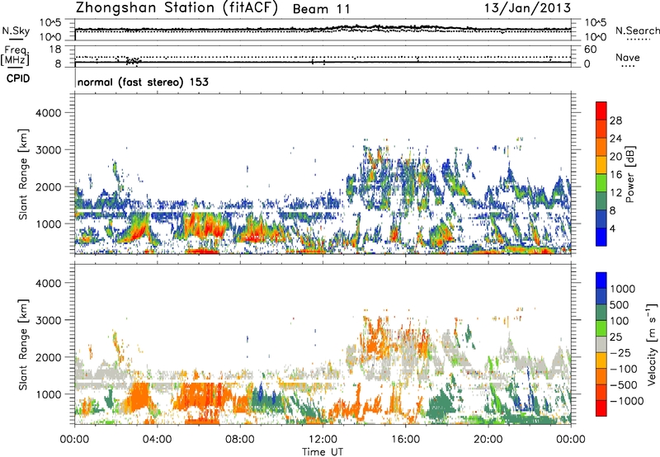The image size is (660, 457).
Task: Click the "N.Sky" axis label
Action: 16,31
